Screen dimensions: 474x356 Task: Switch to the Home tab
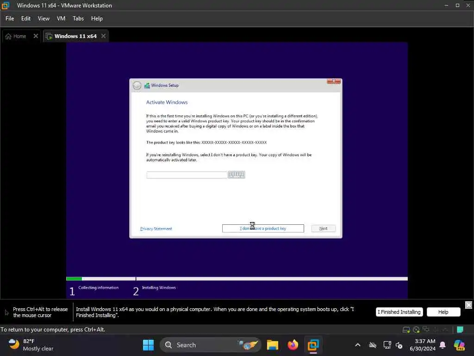(x=19, y=36)
